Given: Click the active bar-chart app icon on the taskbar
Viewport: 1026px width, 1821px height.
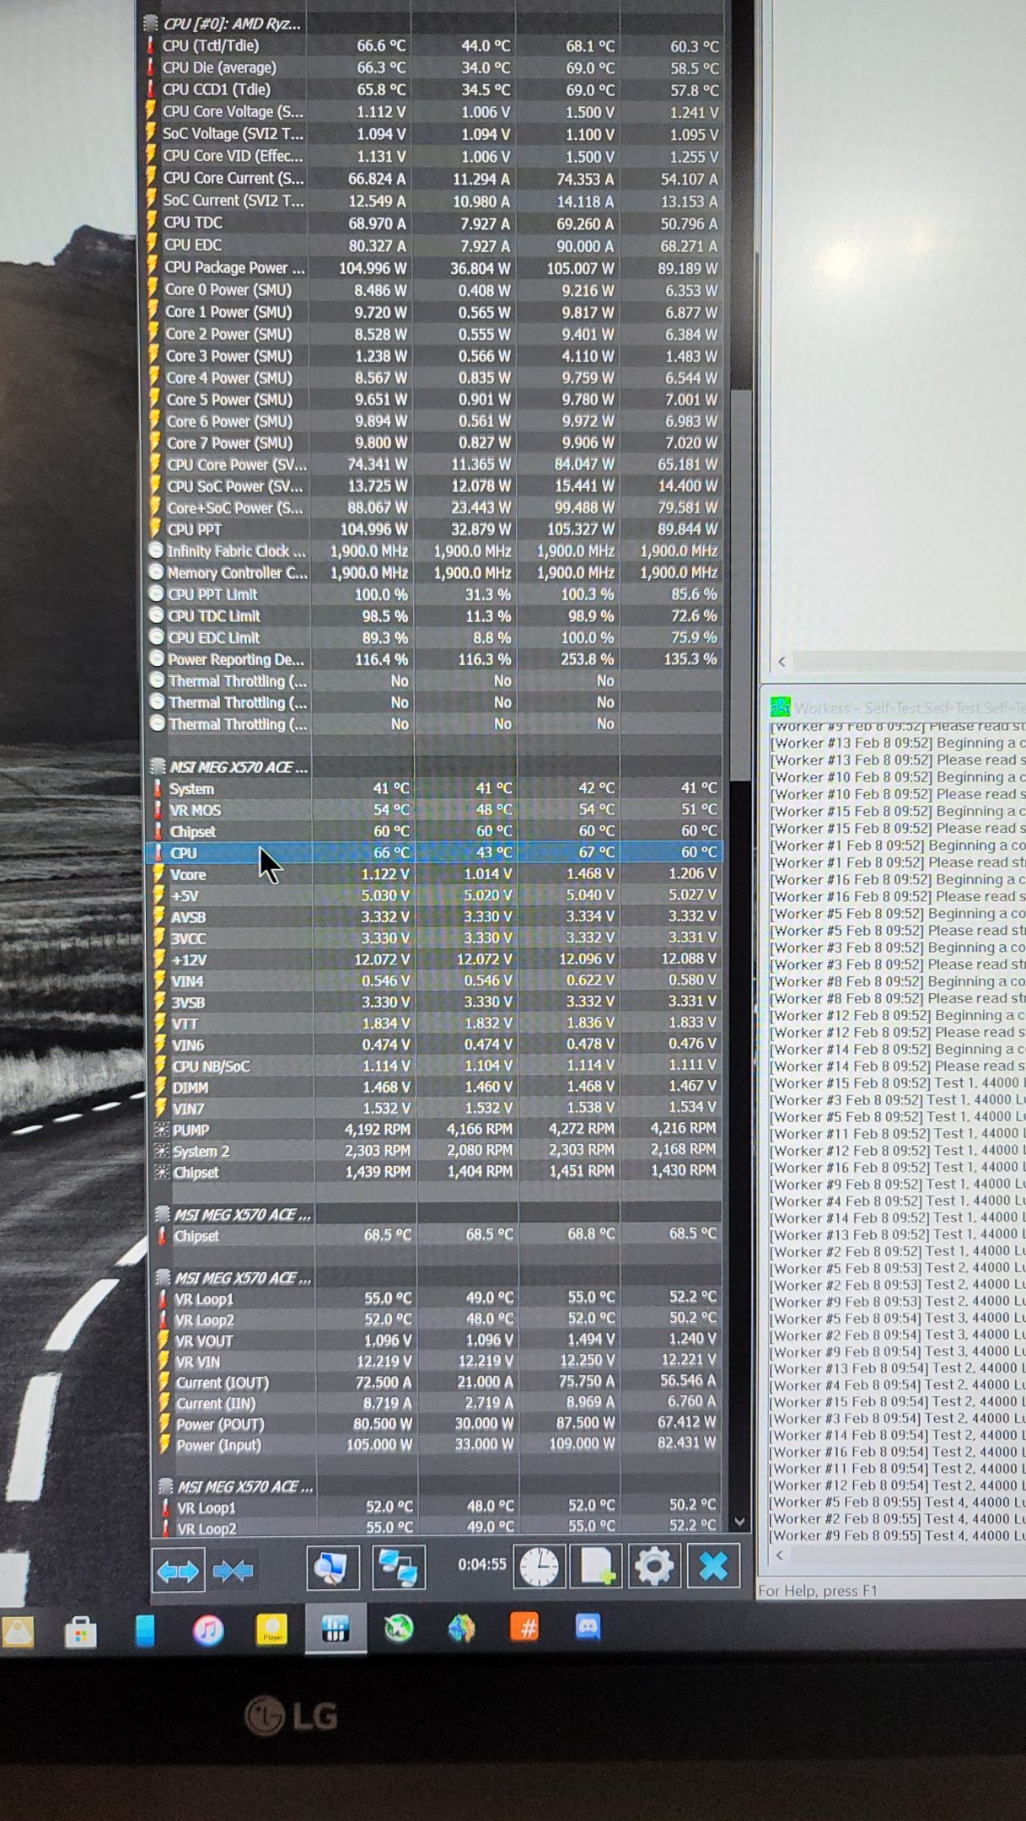Looking at the screenshot, I should pos(335,1629).
